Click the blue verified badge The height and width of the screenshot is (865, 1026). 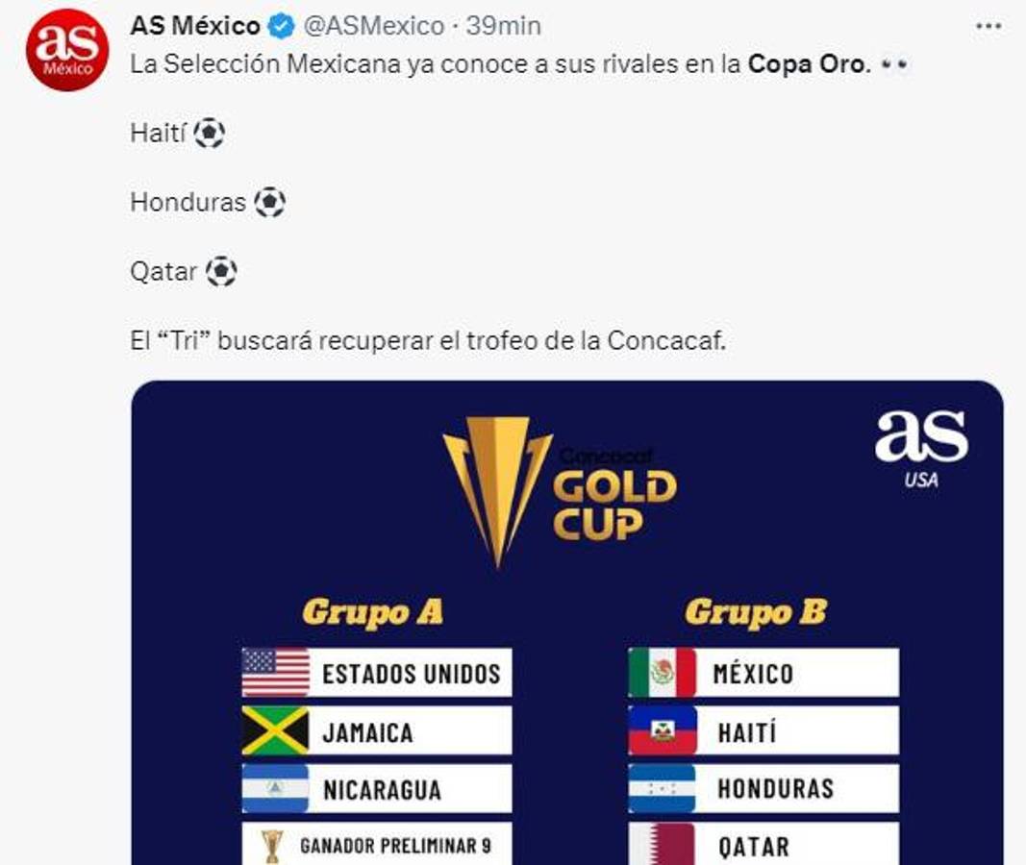(282, 27)
